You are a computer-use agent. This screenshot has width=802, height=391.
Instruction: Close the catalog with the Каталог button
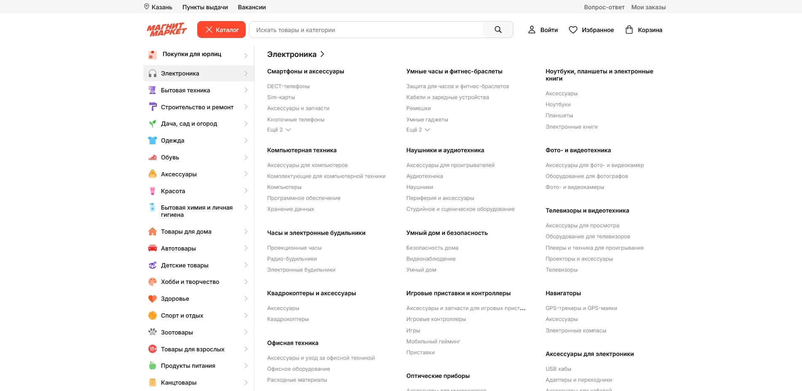pos(221,30)
